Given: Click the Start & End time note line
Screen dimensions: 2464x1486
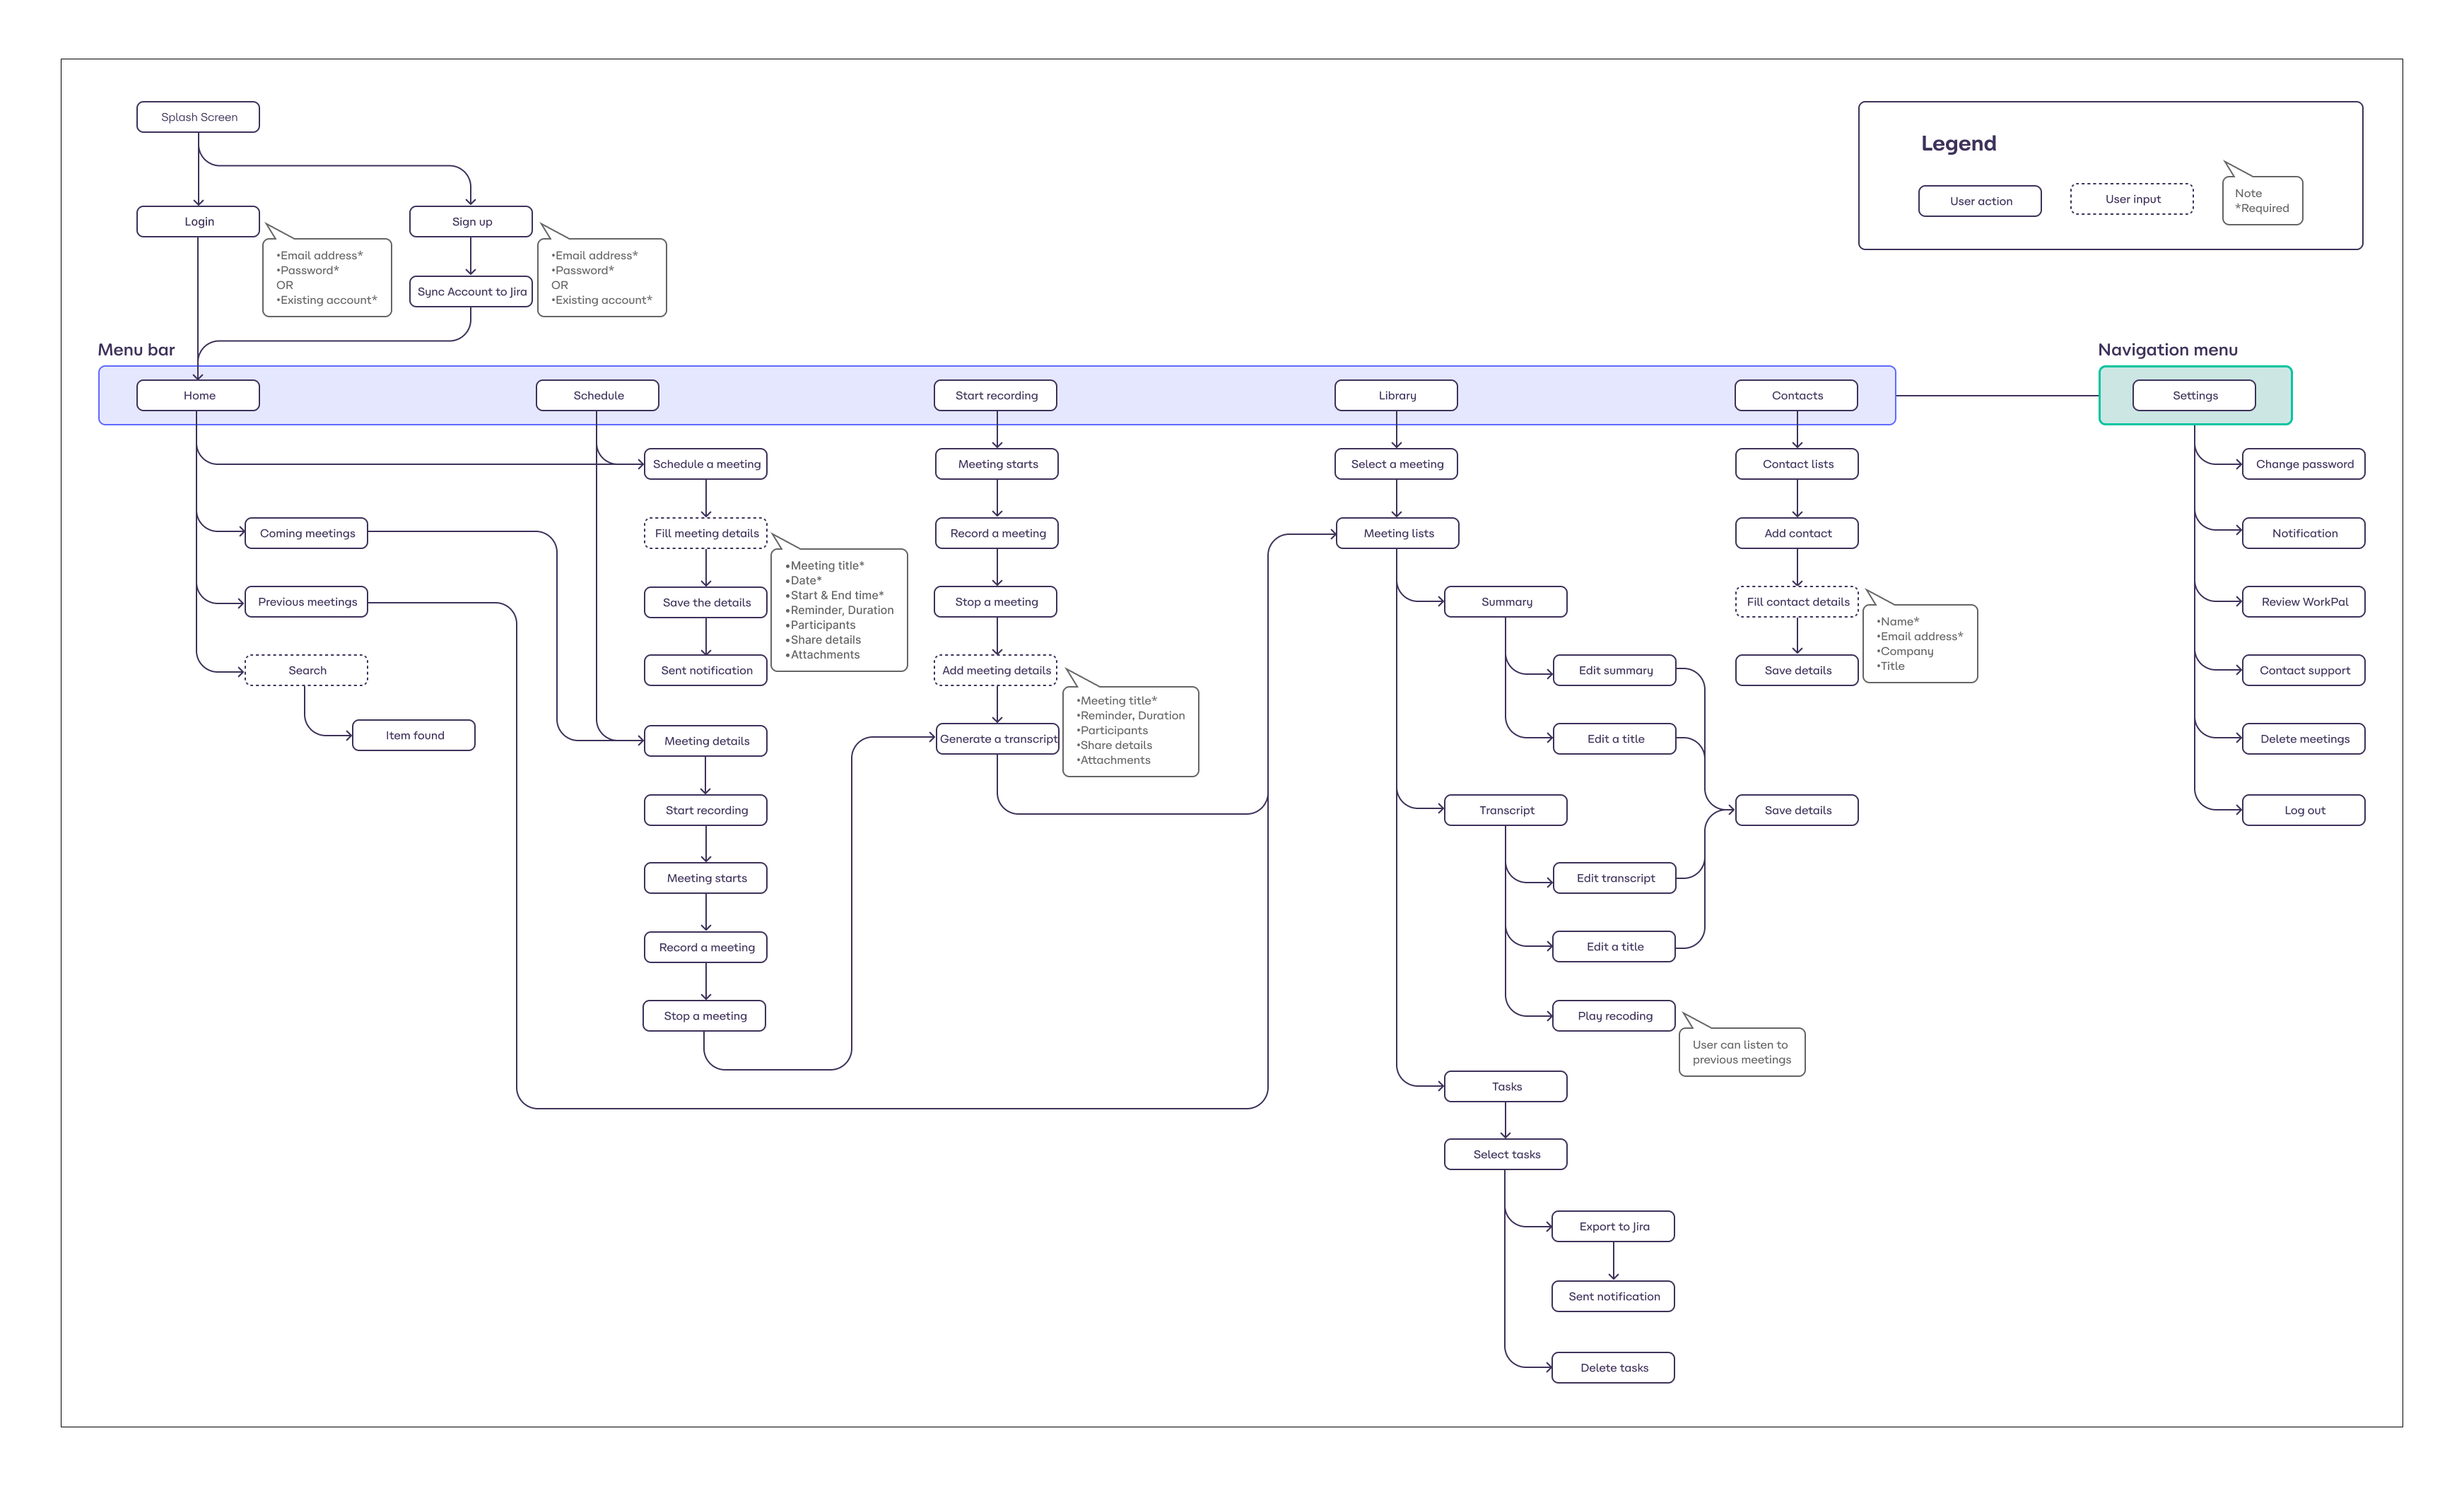Looking at the screenshot, I should tap(835, 595).
